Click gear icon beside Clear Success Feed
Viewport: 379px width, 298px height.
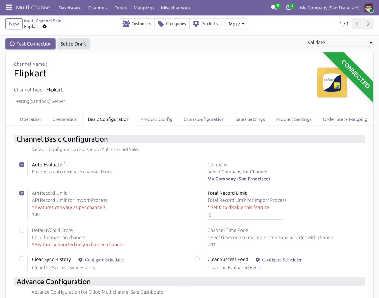tap(258, 260)
